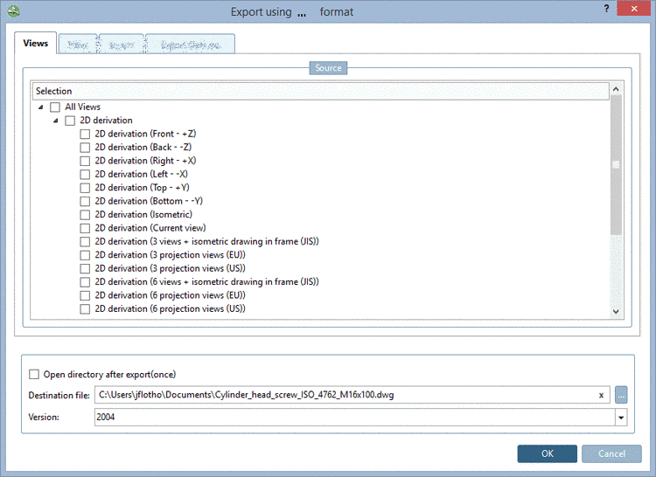Confirm export with the OK button
Screen dimensions: 656x477
point(548,453)
